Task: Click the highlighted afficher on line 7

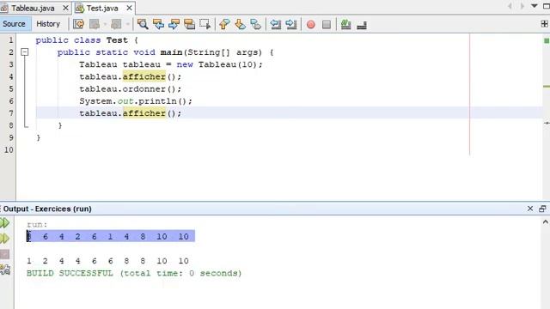Action: coord(144,113)
